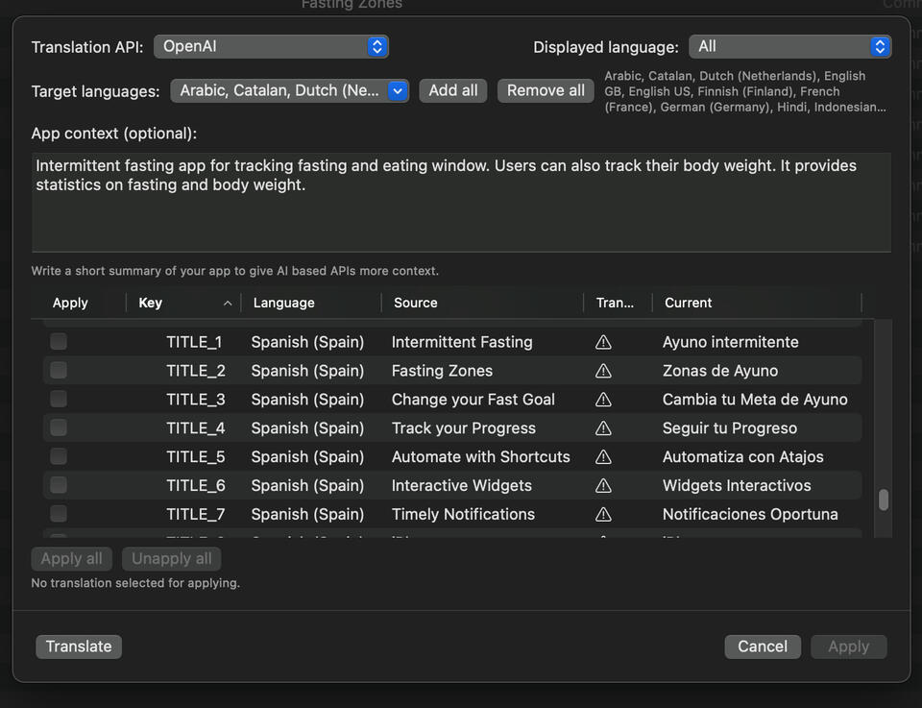This screenshot has width=922, height=708.
Task: Sort by the Key column header
Action: pos(150,303)
